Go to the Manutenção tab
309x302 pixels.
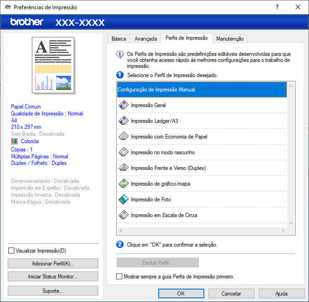point(230,39)
